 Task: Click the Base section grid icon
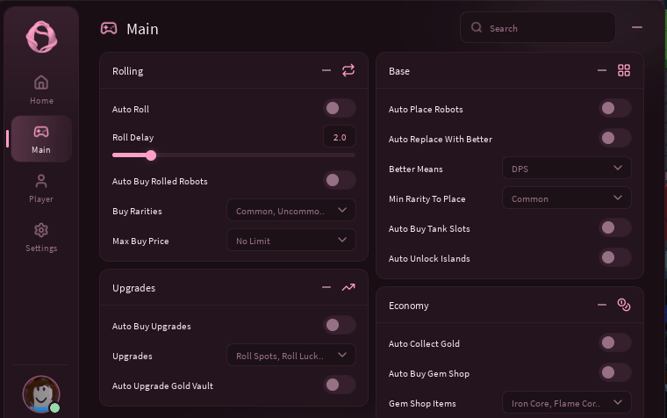pos(624,70)
